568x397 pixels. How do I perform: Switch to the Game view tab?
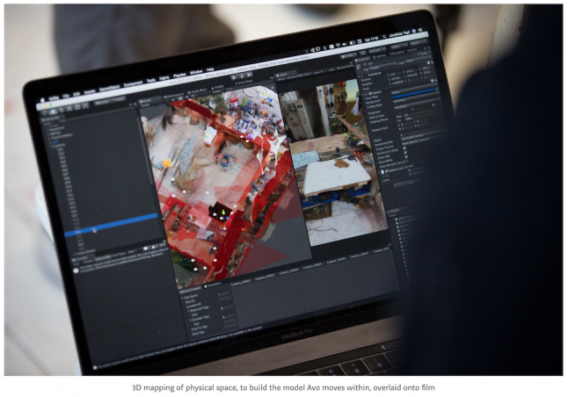point(283,76)
